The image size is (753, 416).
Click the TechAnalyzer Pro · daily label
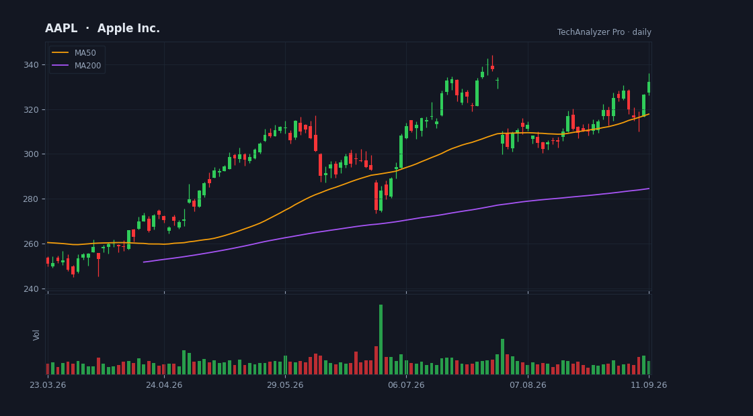604,32
